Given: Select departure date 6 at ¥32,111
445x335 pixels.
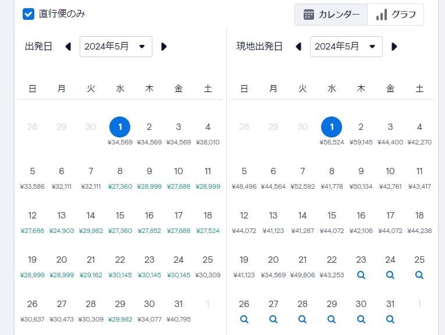Looking at the screenshot, I should click(62, 178).
